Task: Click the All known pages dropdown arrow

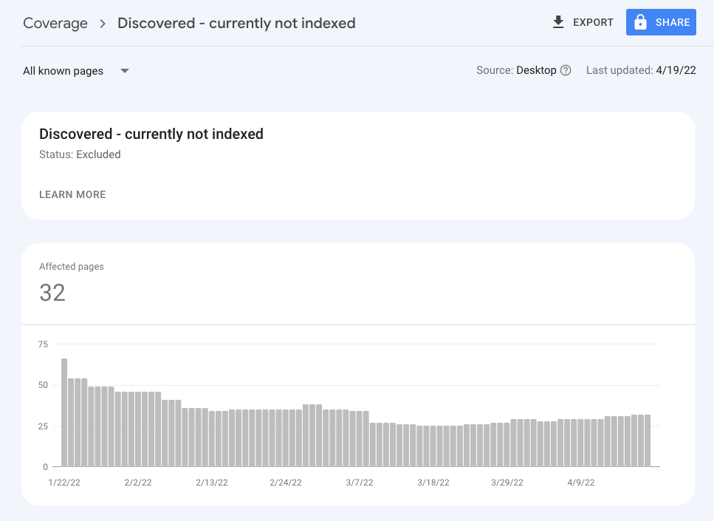Action: [x=124, y=70]
